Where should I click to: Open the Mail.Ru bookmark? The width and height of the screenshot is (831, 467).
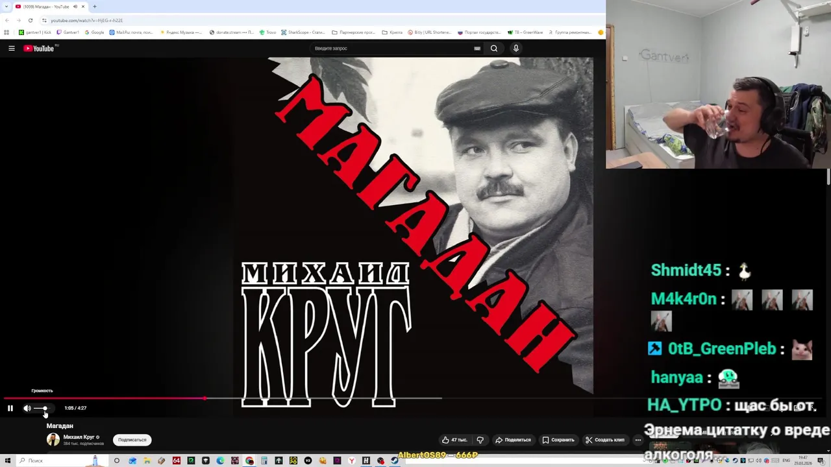(131, 32)
